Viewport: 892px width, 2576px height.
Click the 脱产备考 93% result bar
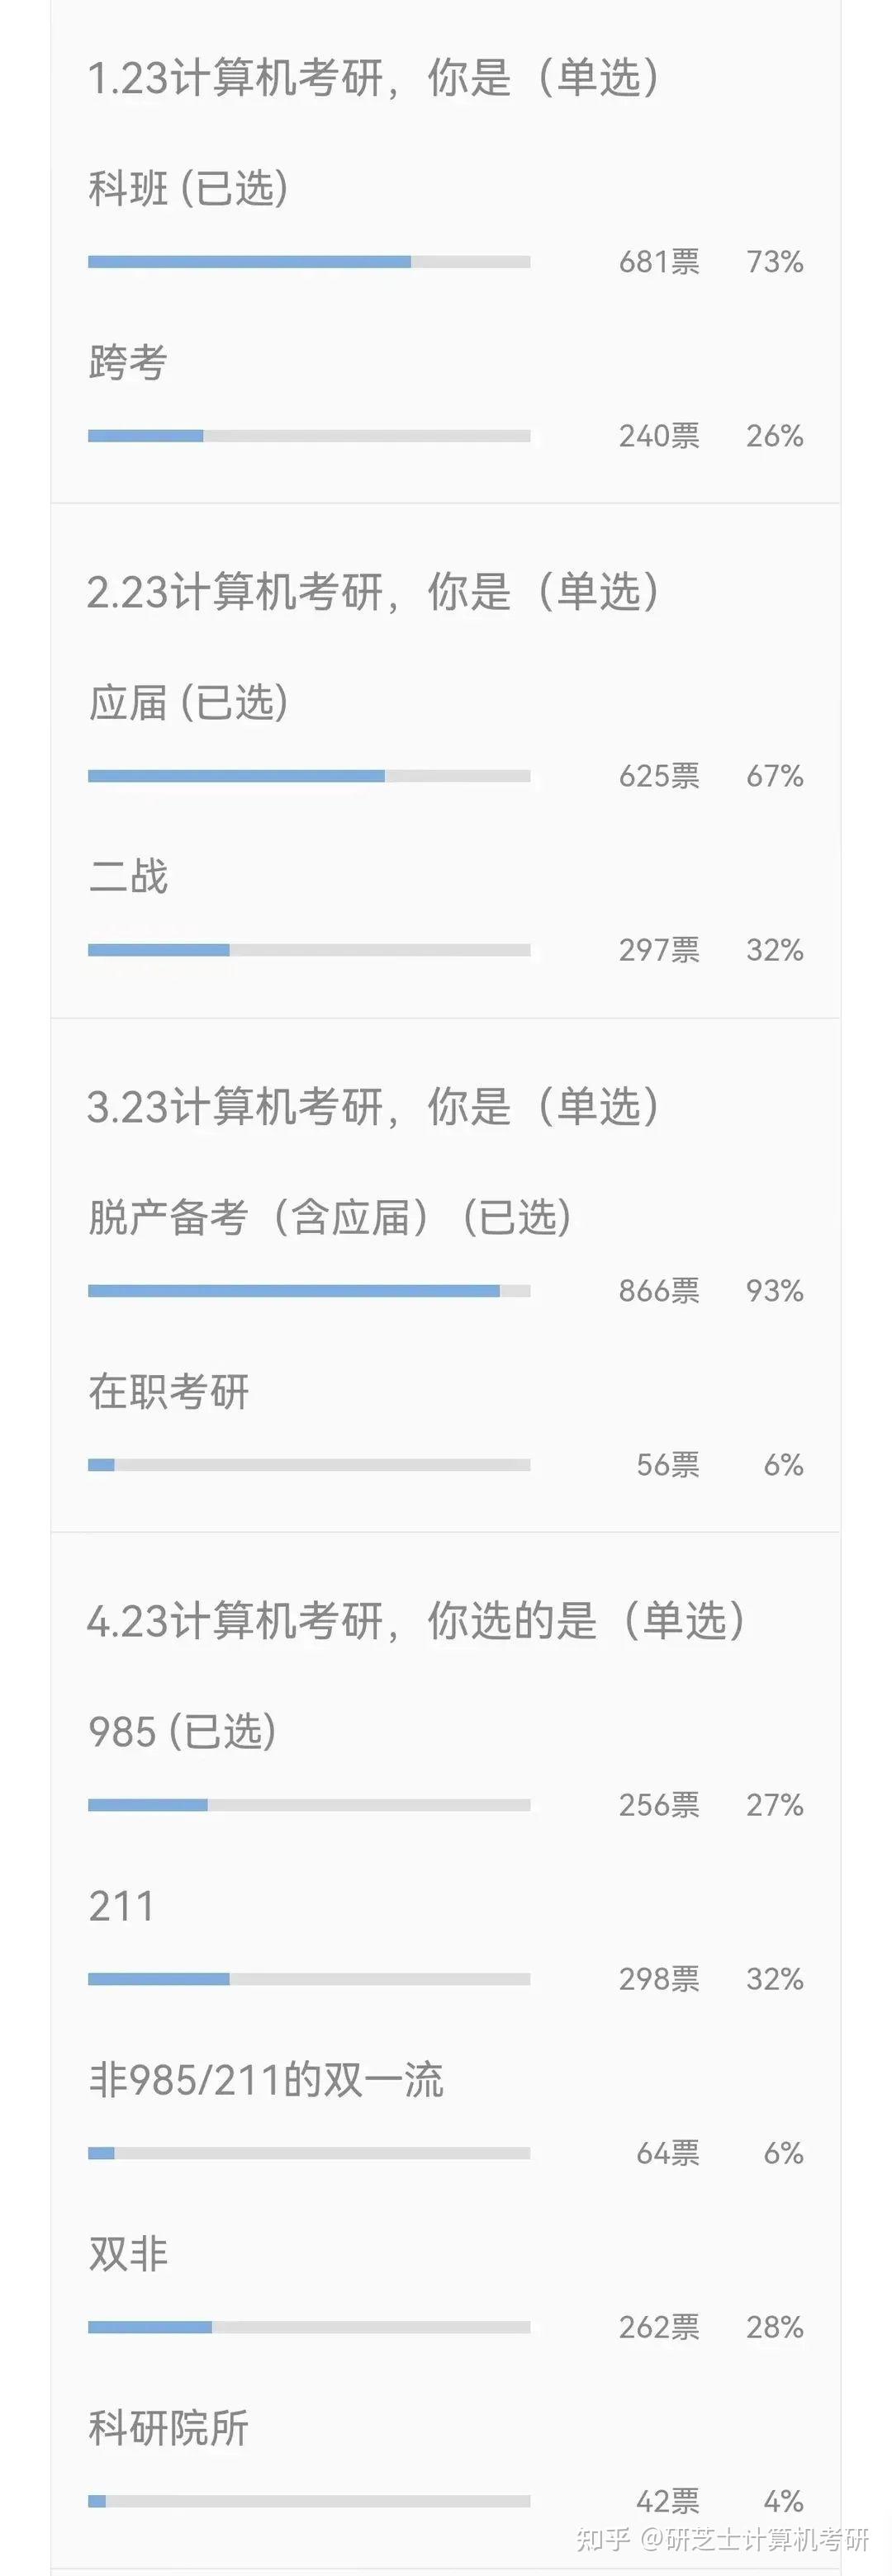tap(308, 1291)
